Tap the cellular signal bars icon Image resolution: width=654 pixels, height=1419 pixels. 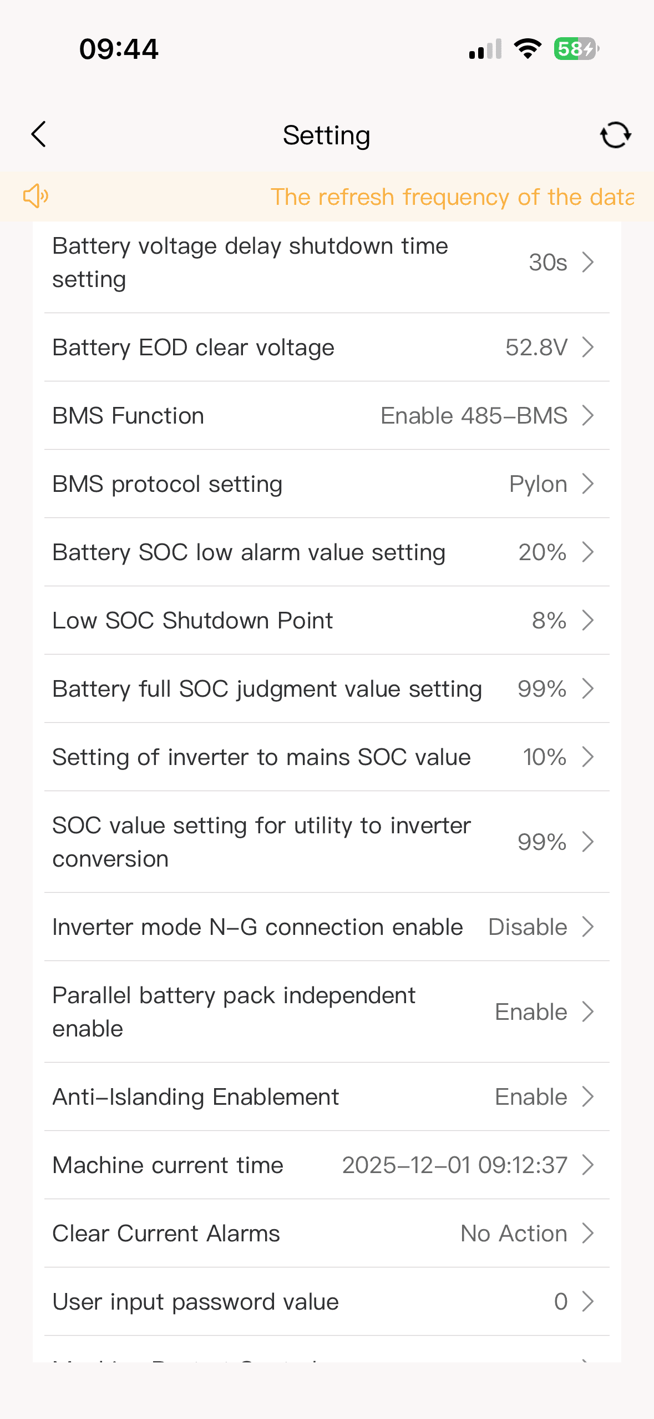pos(485,49)
